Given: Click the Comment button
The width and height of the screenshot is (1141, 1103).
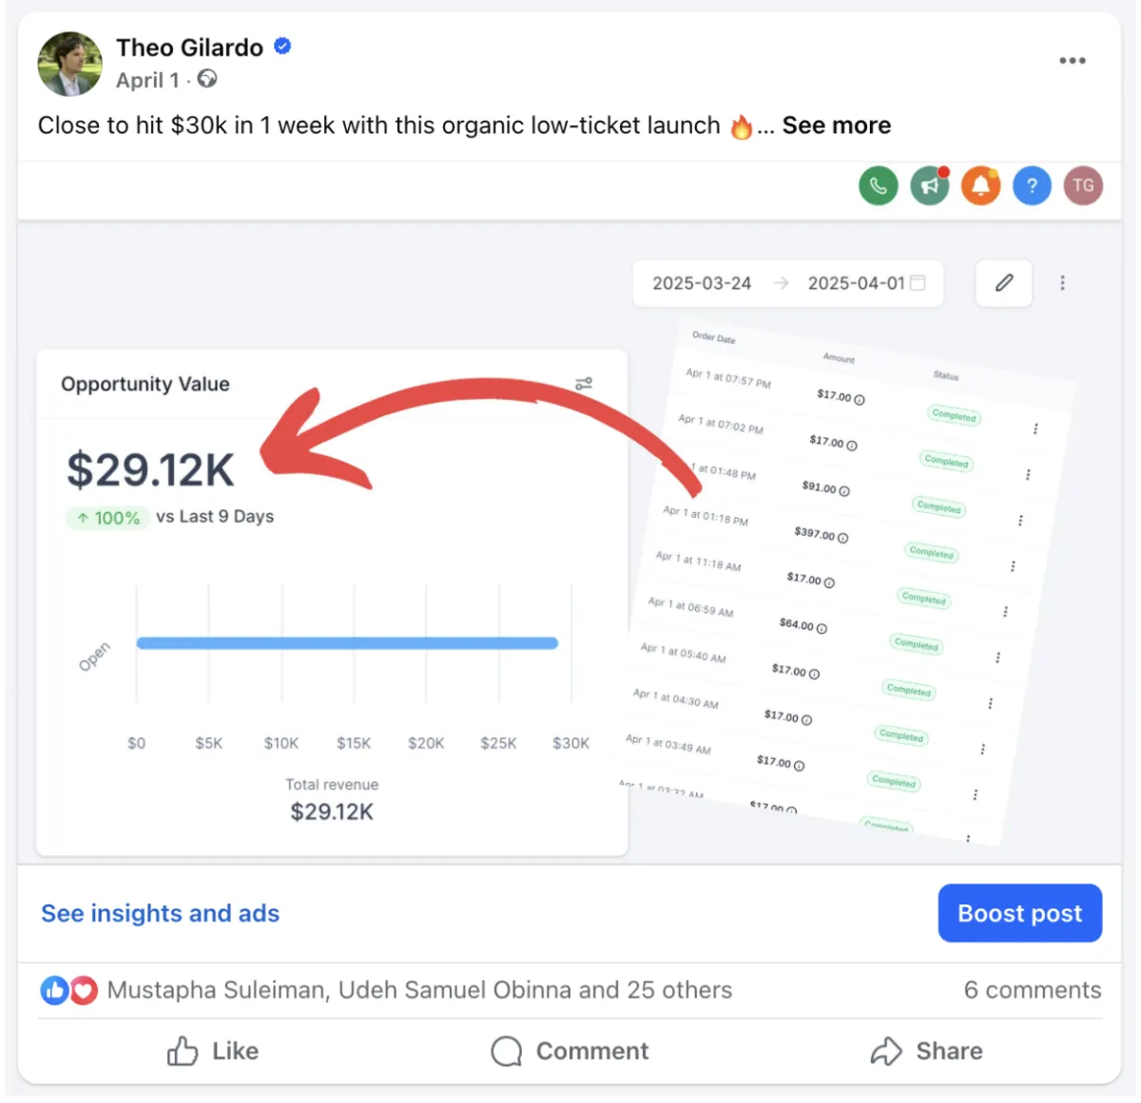Looking at the screenshot, I should tap(570, 1051).
